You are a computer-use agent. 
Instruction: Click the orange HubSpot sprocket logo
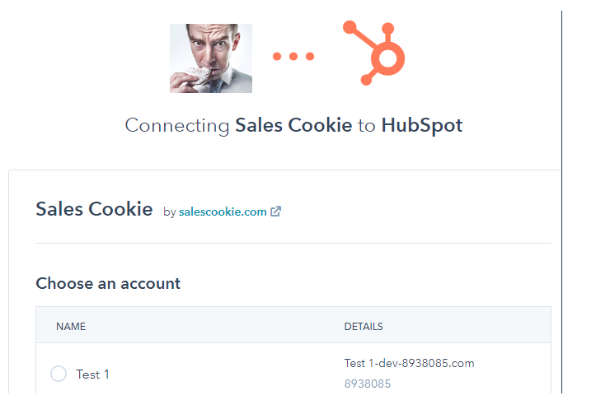(374, 53)
